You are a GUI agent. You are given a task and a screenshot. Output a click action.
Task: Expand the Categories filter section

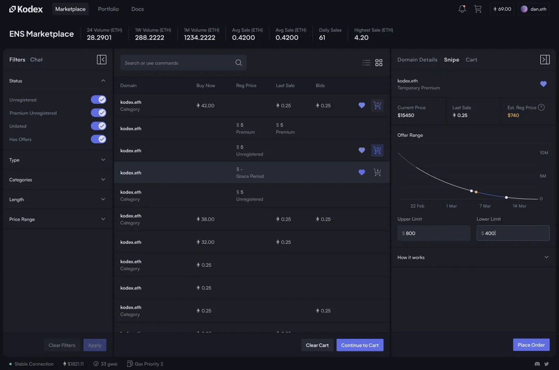(x=58, y=180)
